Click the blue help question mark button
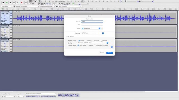The width and height of the screenshot is (179, 100). point(112,47)
